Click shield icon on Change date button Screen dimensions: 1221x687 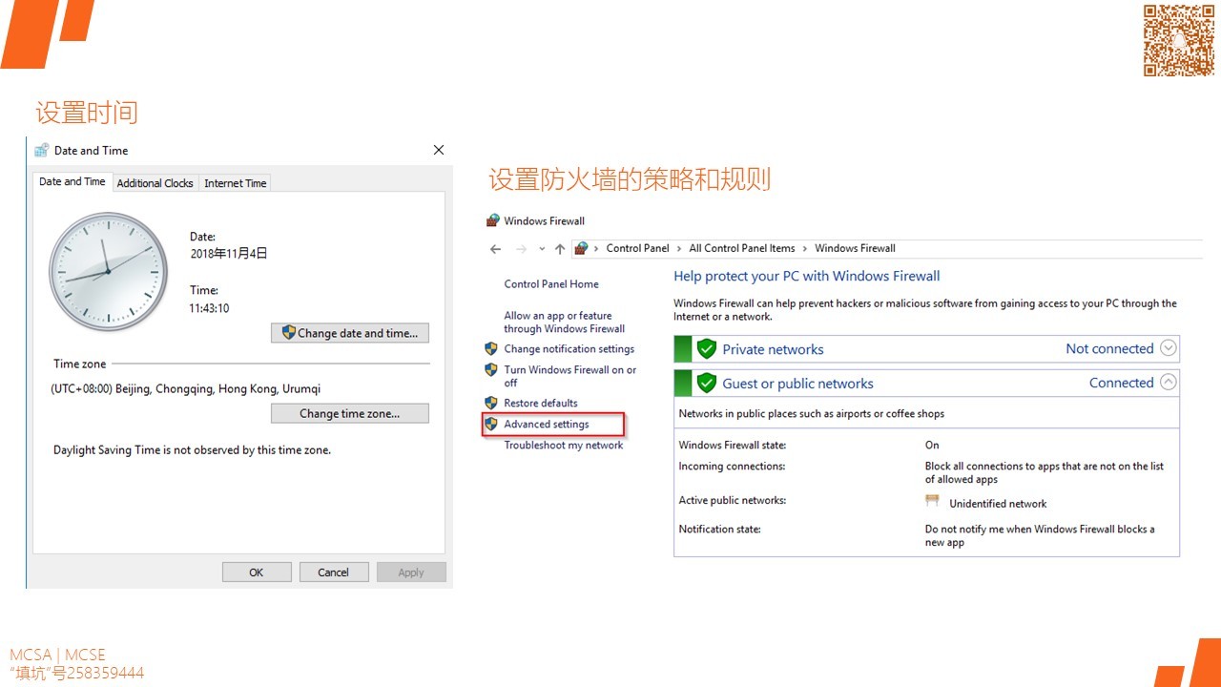coord(289,332)
